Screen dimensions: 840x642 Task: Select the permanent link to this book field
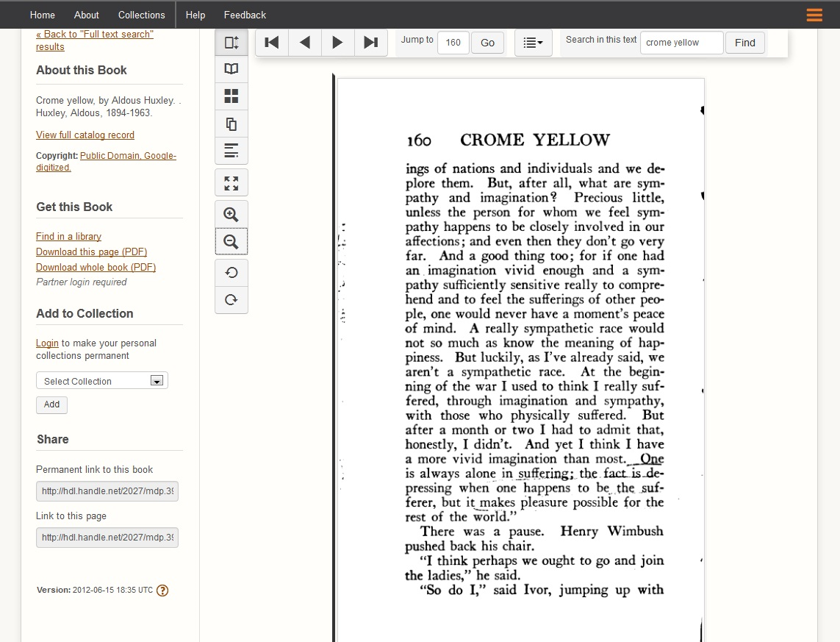pos(107,491)
